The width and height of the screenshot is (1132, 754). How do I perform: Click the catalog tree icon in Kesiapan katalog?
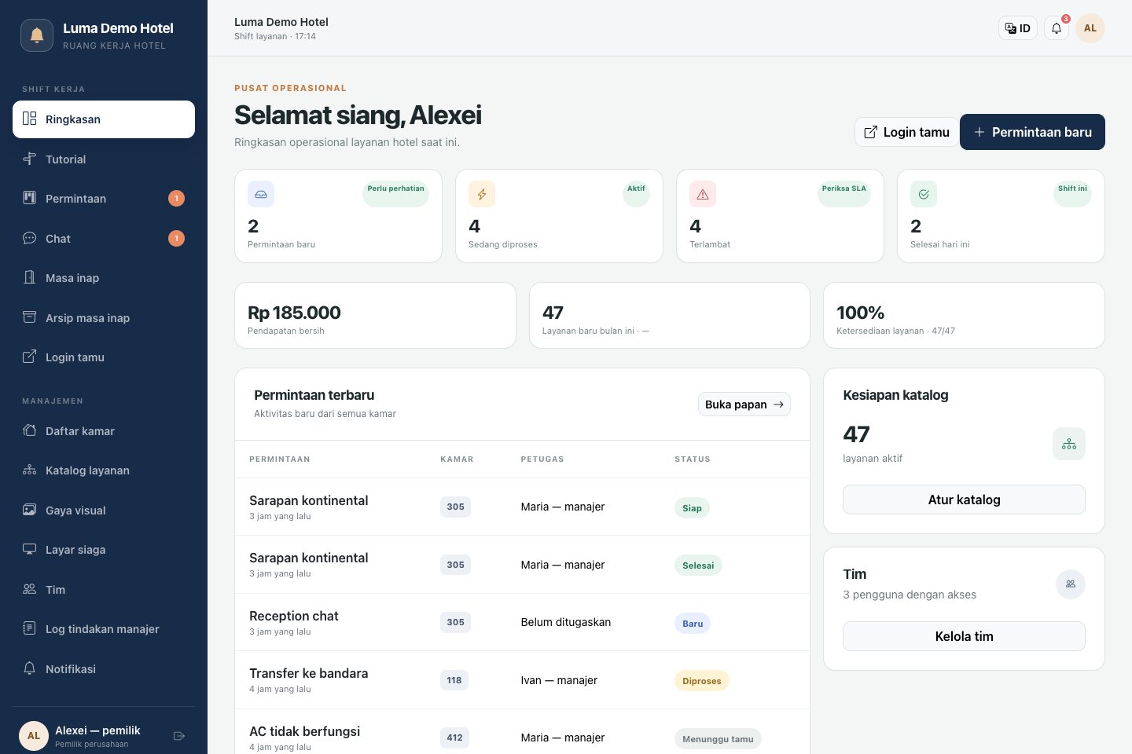[1069, 444]
